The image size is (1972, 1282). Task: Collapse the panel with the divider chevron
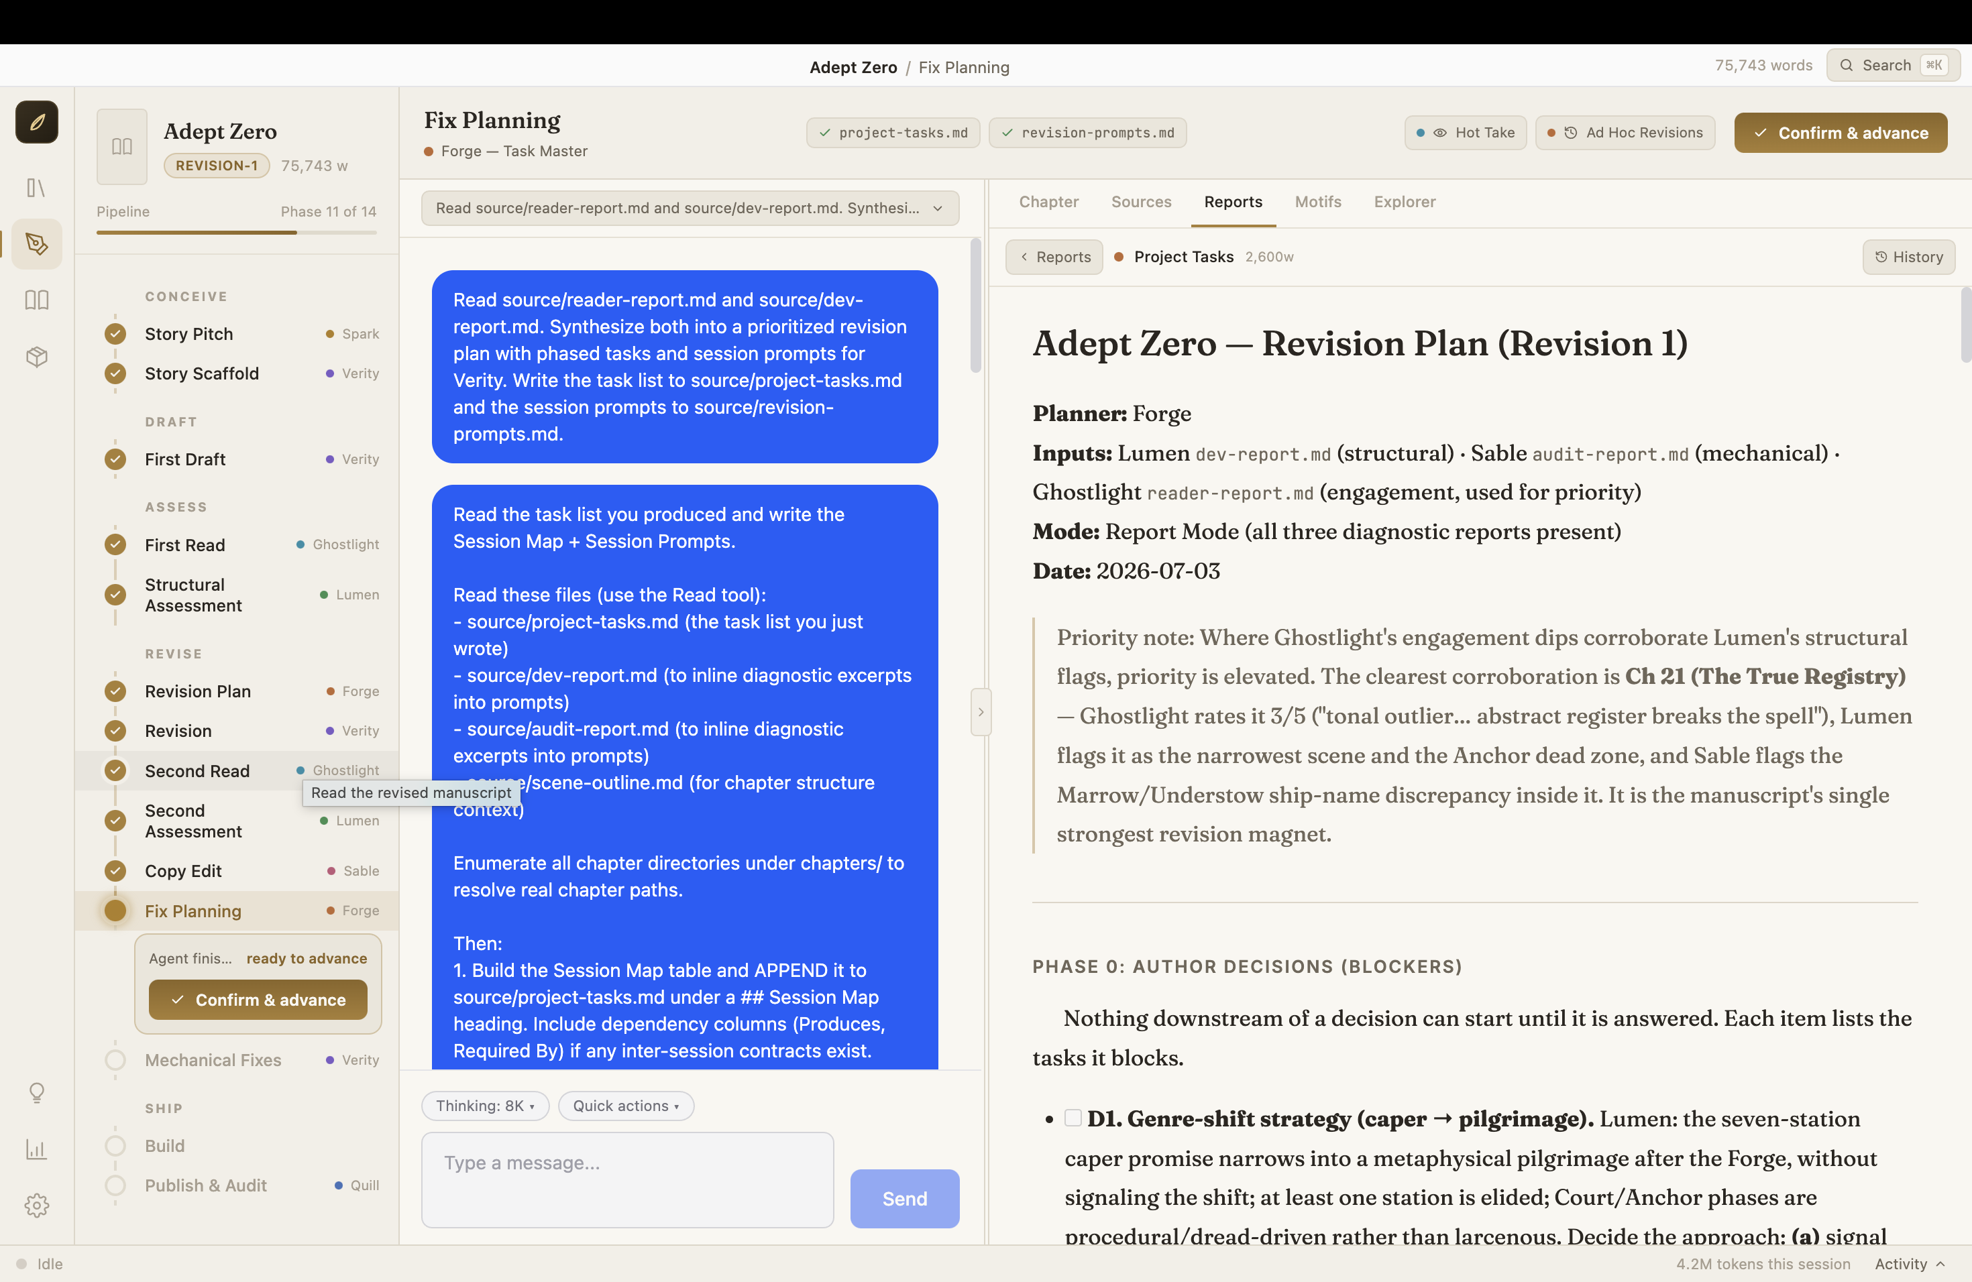(x=981, y=712)
